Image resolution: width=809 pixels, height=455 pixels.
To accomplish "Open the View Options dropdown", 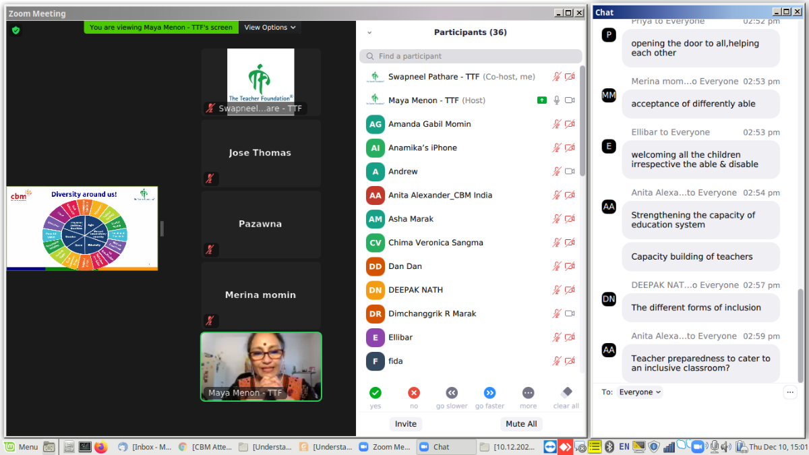I will click(x=270, y=28).
